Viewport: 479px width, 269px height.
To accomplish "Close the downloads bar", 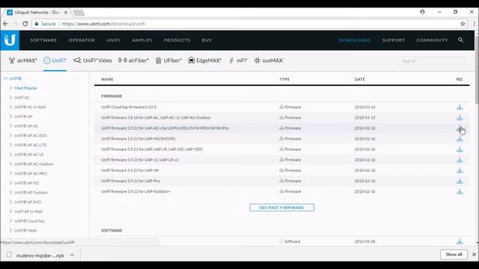I will tap(474, 254).
